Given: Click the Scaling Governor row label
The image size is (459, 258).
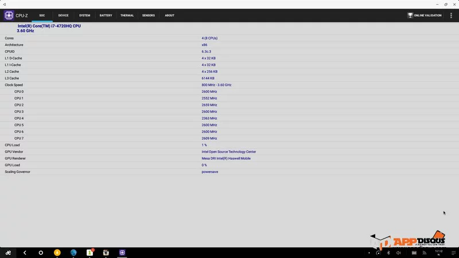Looking at the screenshot, I should (17, 172).
